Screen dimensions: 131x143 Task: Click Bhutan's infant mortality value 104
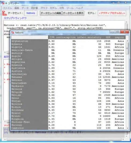pyautogui.click(x=99, y=101)
